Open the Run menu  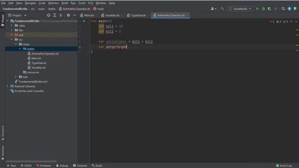(x=73, y=3)
